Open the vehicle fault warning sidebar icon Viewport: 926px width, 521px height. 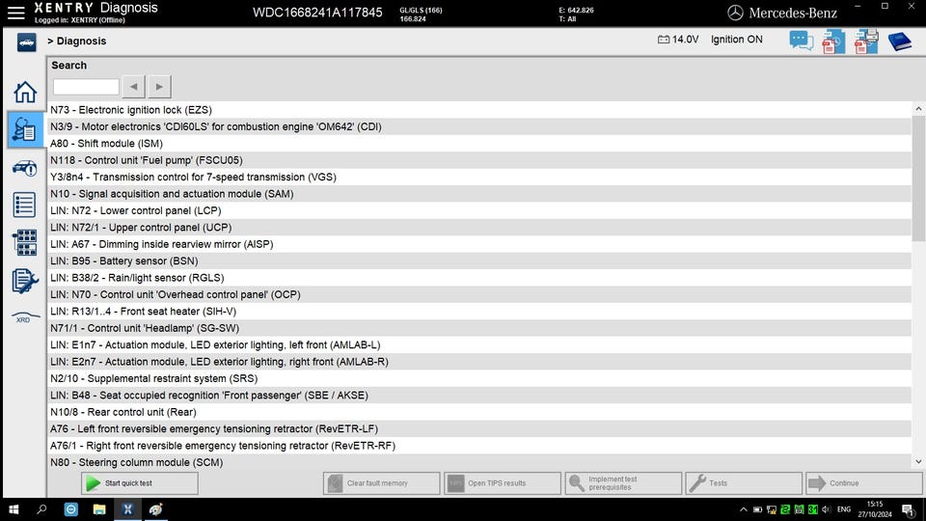(25, 168)
